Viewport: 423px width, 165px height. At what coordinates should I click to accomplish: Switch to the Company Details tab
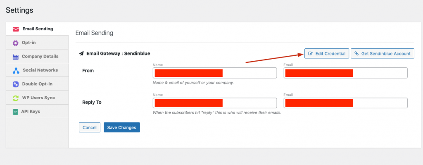(x=37, y=56)
